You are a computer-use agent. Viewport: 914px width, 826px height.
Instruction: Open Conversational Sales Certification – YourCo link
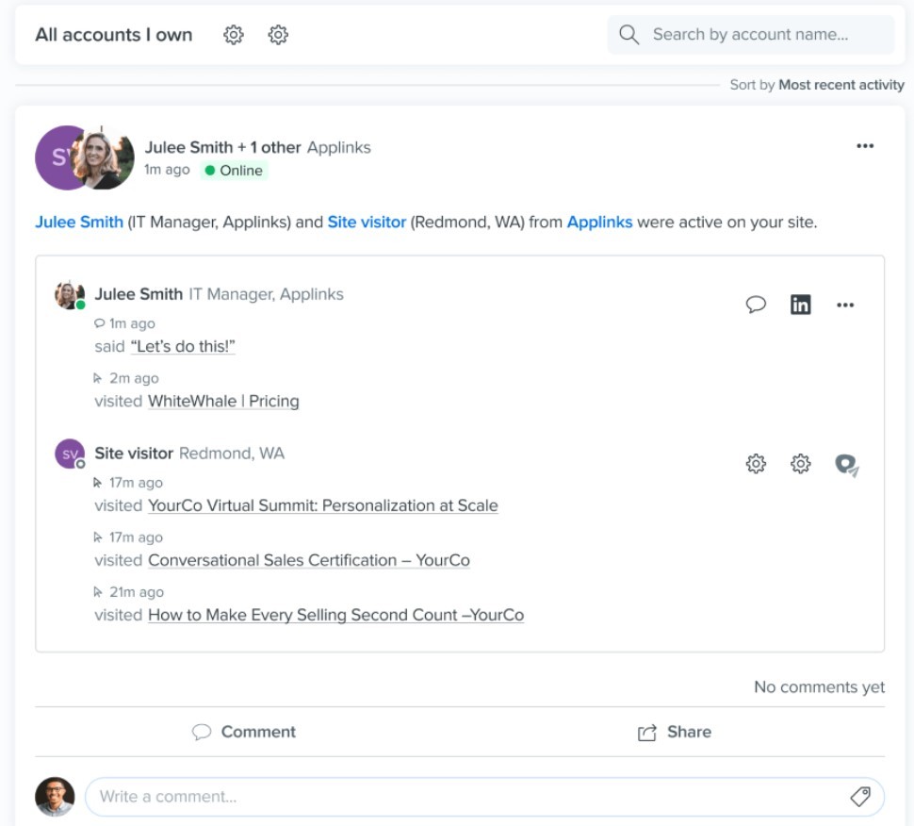(x=308, y=560)
